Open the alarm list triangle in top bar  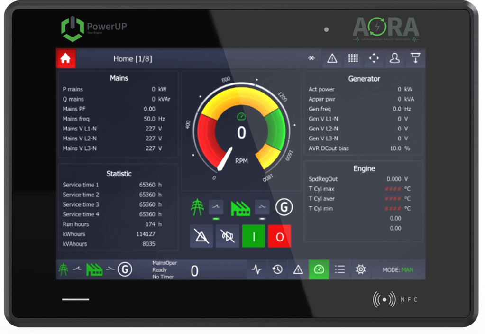click(x=332, y=58)
